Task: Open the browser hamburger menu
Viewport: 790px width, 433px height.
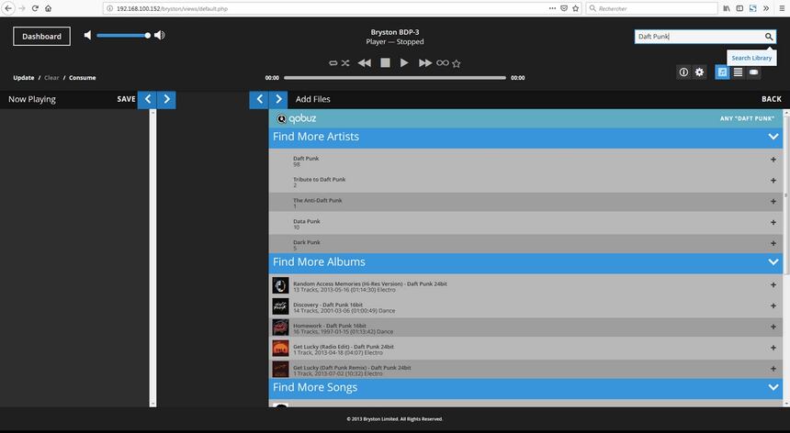Action: coord(782,8)
